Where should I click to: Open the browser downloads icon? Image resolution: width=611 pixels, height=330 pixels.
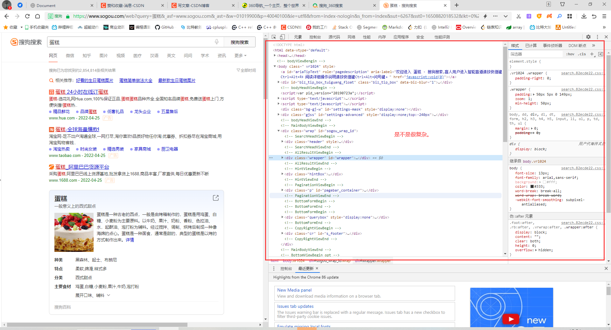(x=584, y=16)
